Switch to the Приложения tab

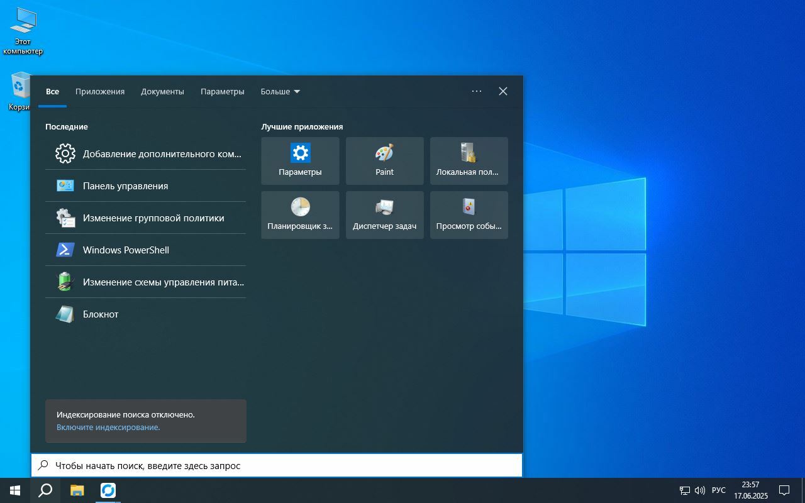pos(100,92)
